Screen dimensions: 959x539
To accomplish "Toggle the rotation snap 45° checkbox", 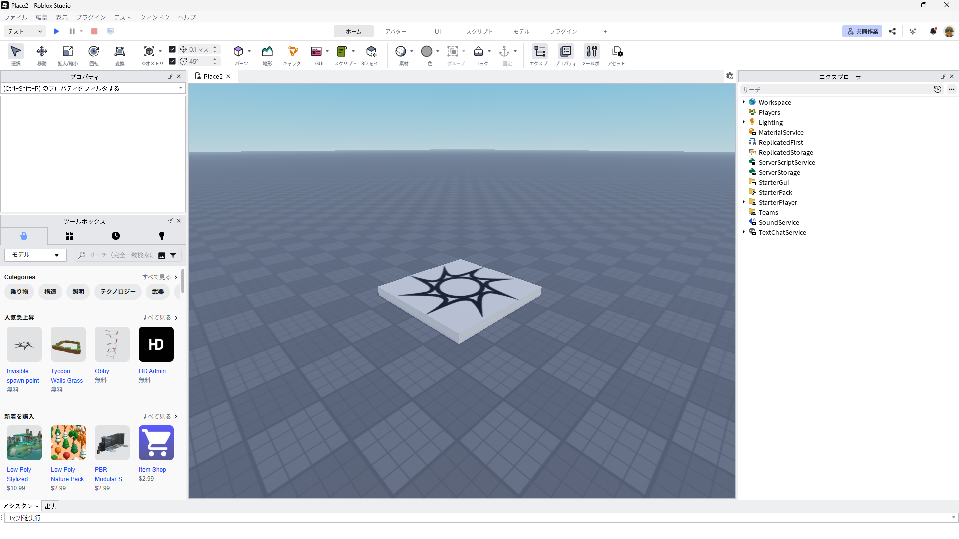I will (172, 61).
